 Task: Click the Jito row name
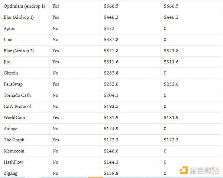click(8, 62)
